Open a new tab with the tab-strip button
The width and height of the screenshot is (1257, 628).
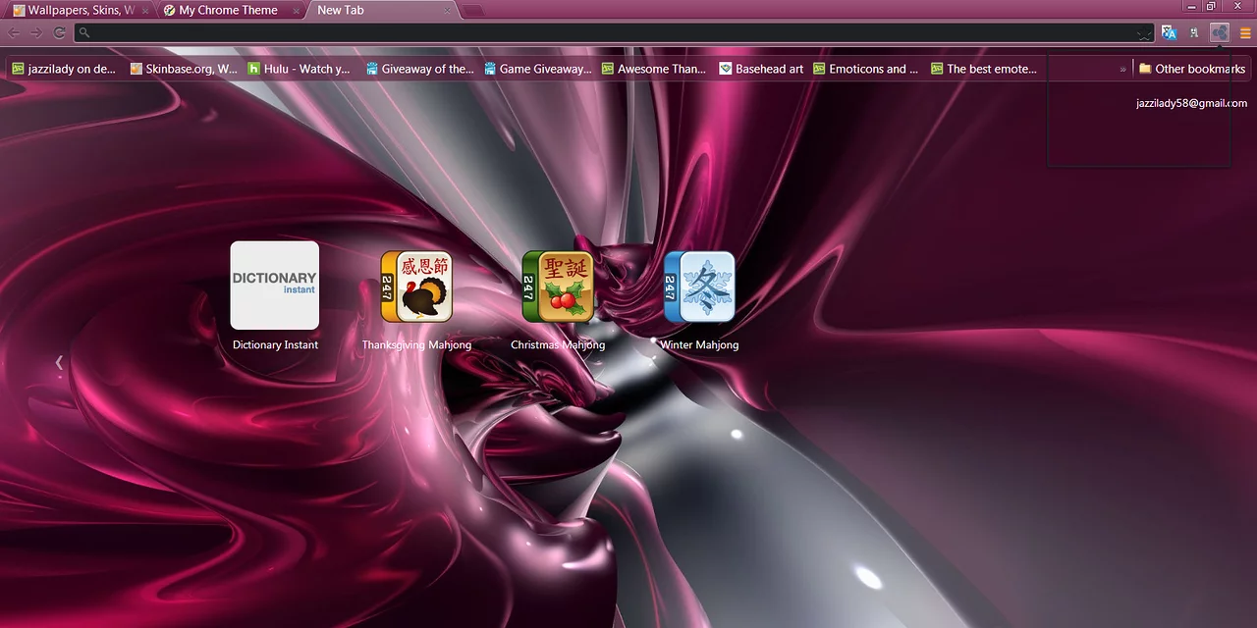coord(472,11)
